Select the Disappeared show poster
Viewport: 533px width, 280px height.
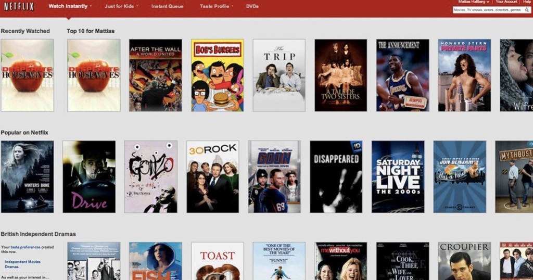click(336, 176)
